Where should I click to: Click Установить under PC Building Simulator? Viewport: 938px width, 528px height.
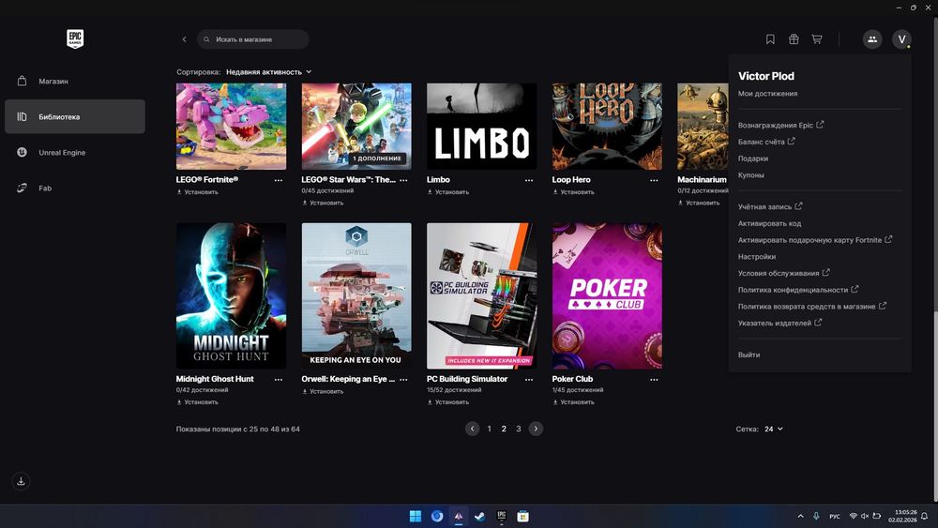pyautogui.click(x=448, y=402)
